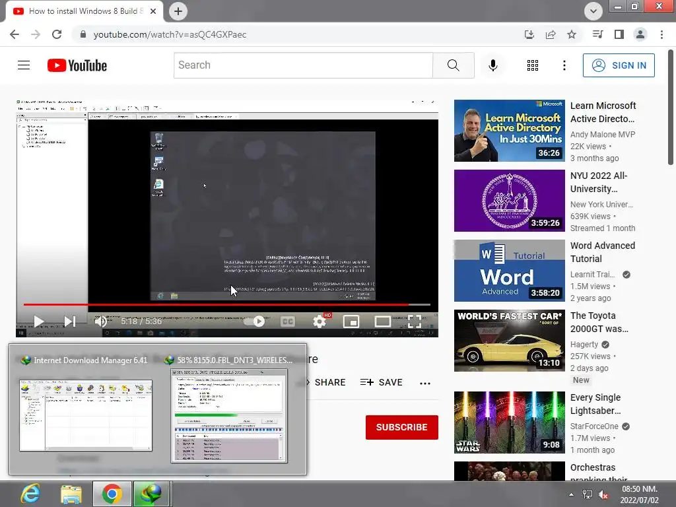
Task: Mute the video volume
Action: [x=101, y=321]
